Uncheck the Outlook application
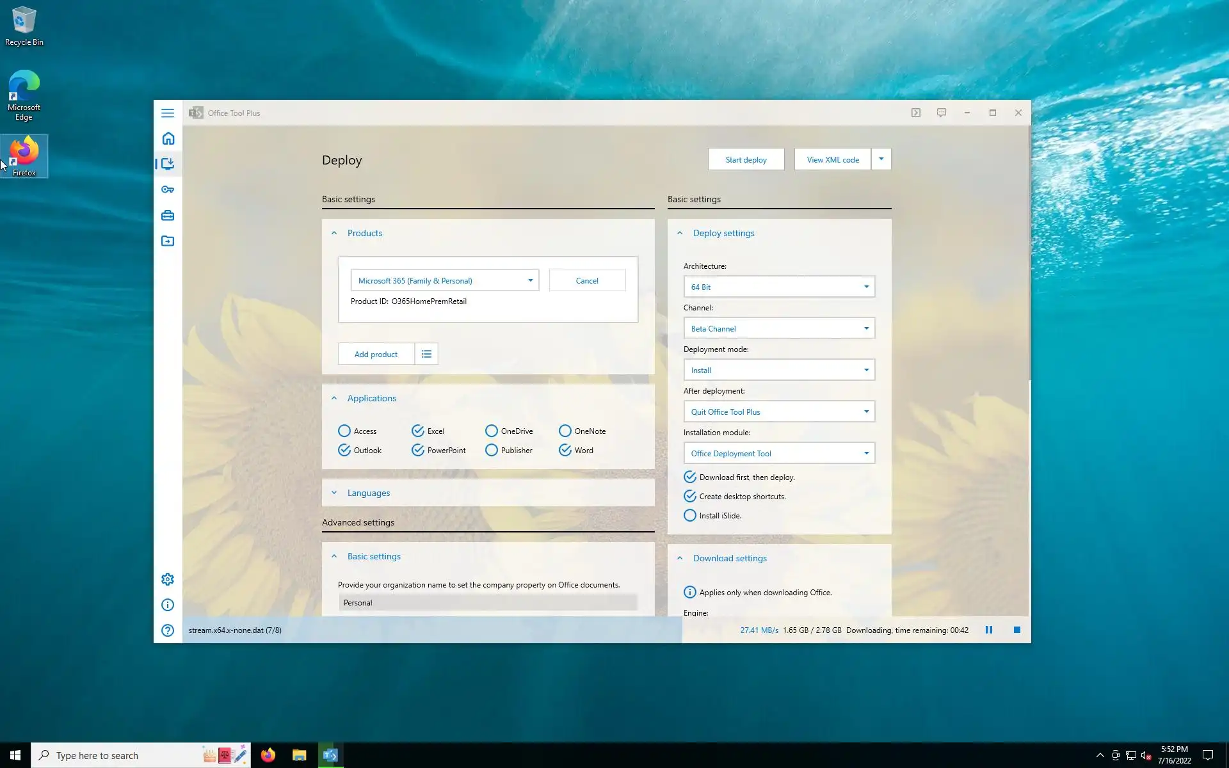Viewport: 1229px width, 768px height. 344,450
